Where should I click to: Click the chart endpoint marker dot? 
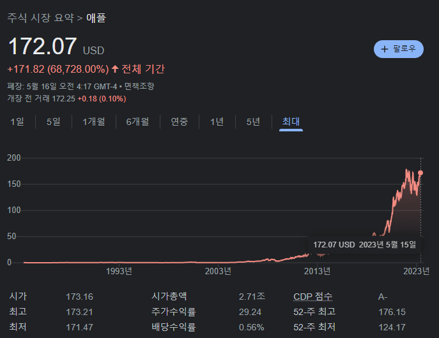coord(420,173)
